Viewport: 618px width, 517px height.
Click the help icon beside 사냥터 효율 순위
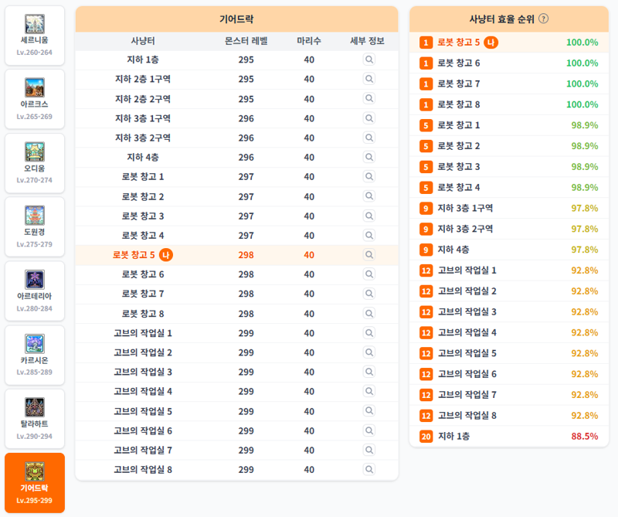(544, 19)
